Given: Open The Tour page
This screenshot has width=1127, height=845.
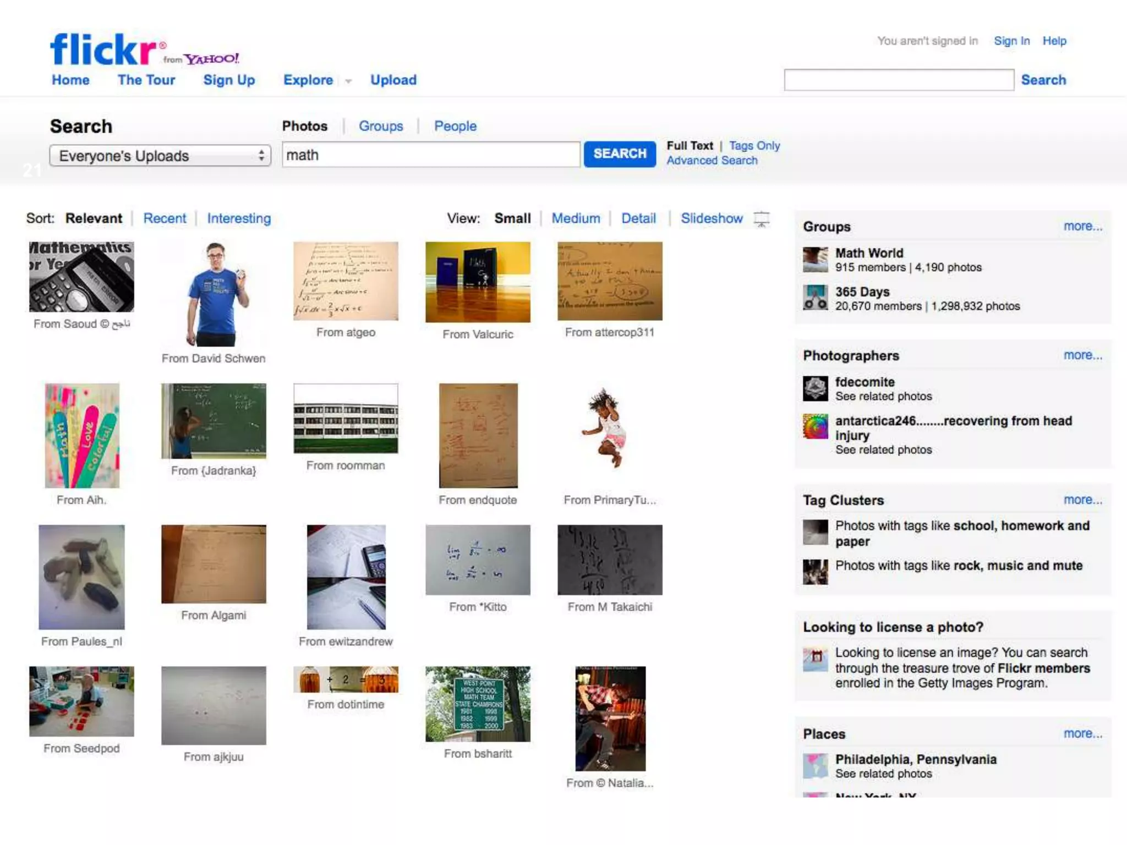Looking at the screenshot, I should (146, 80).
